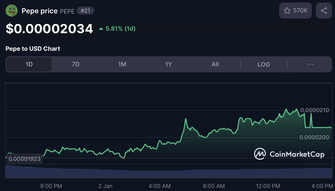Click the #21 rank badge
Screen dimensions: 335x191
(86, 11)
